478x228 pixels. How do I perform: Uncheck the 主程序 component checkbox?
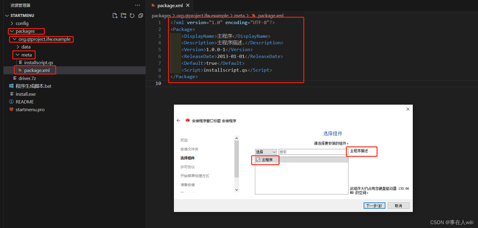pos(258,160)
